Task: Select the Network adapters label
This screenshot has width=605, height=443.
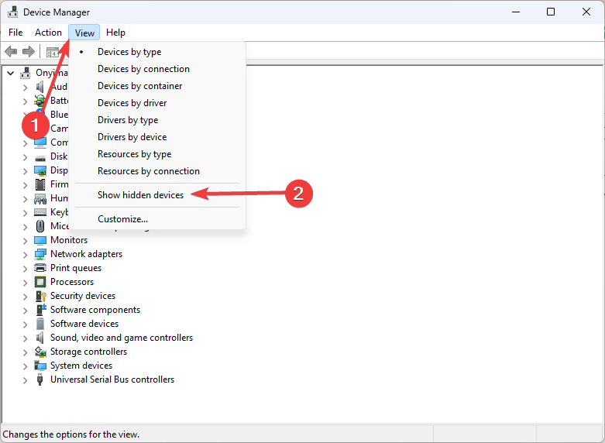Action: [x=87, y=254]
